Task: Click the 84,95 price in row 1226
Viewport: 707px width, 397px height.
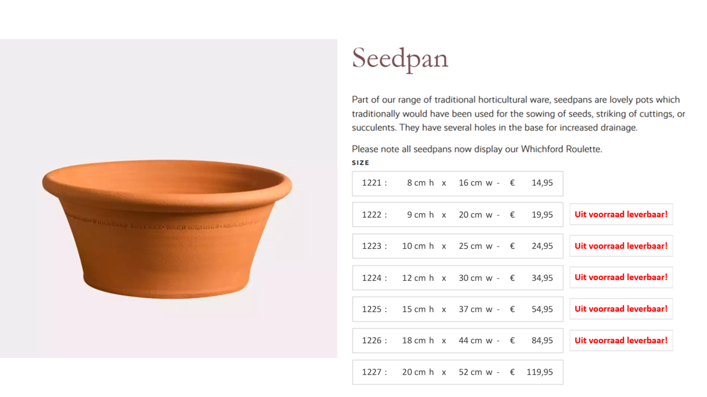Action: click(542, 341)
